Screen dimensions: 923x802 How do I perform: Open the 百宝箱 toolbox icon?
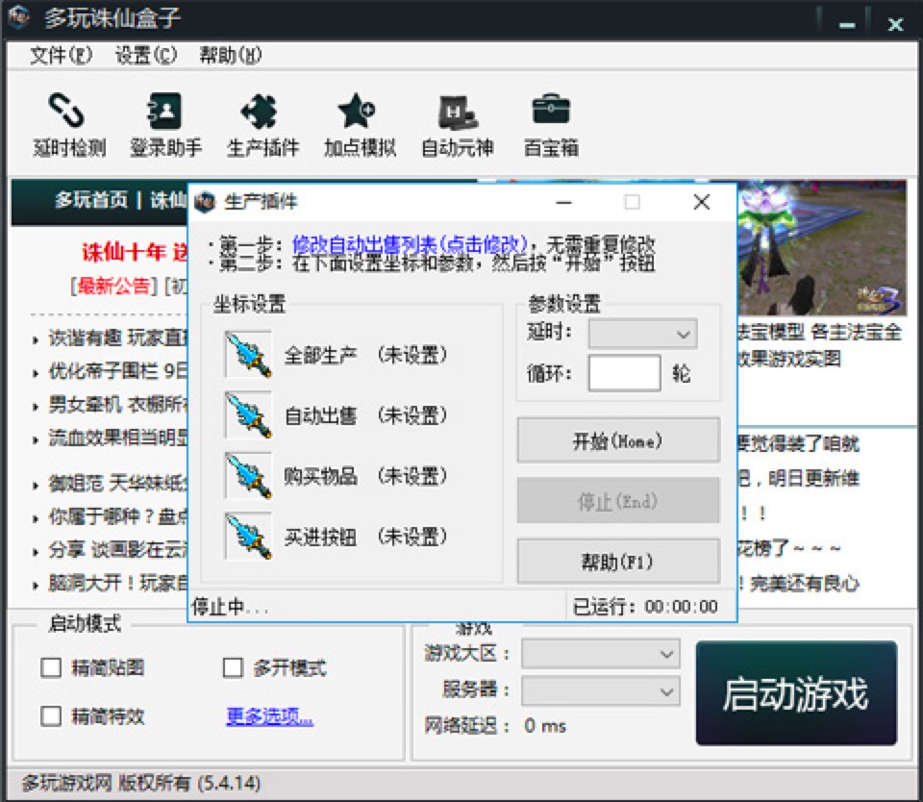click(x=551, y=124)
